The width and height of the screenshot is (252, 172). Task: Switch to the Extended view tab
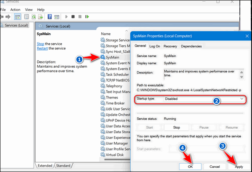point(45,166)
